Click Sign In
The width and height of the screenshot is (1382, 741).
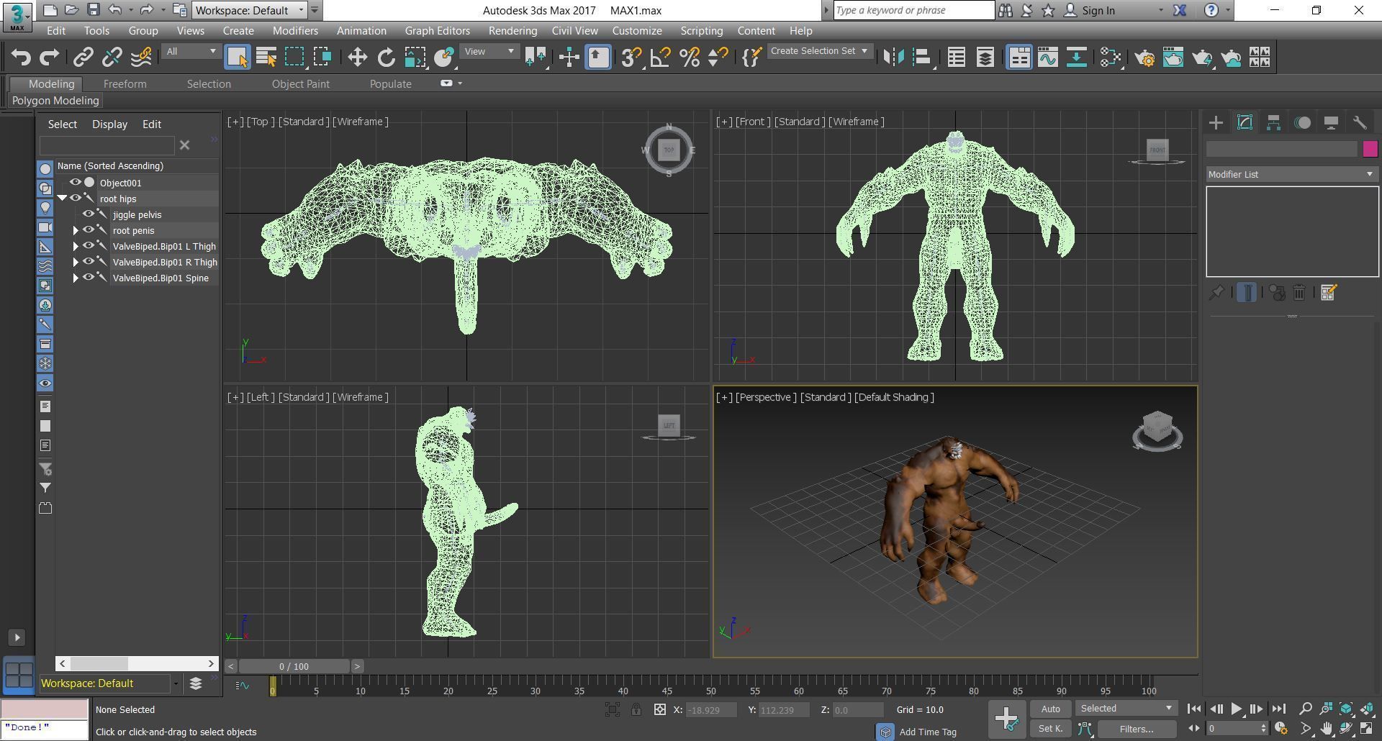[1098, 10]
